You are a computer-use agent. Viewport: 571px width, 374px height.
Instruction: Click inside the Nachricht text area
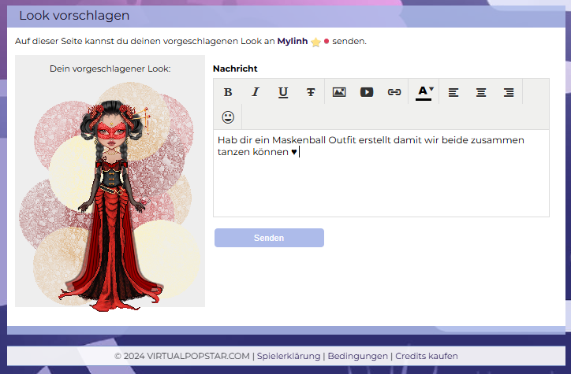381,173
